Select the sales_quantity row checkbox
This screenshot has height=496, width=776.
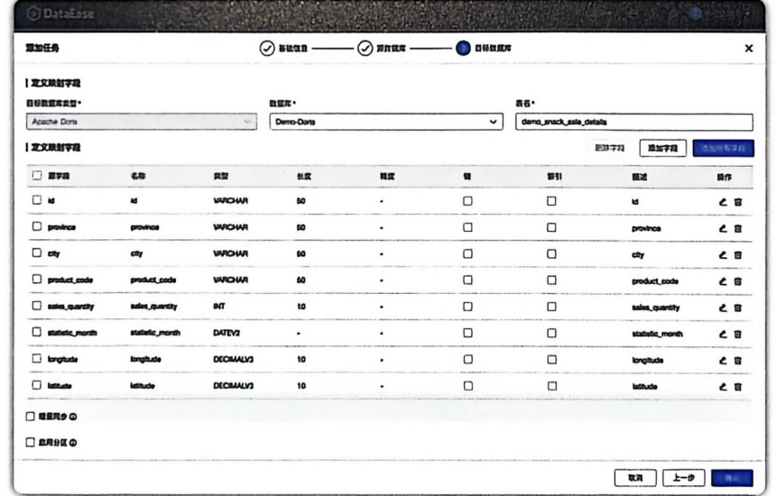click(x=37, y=306)
